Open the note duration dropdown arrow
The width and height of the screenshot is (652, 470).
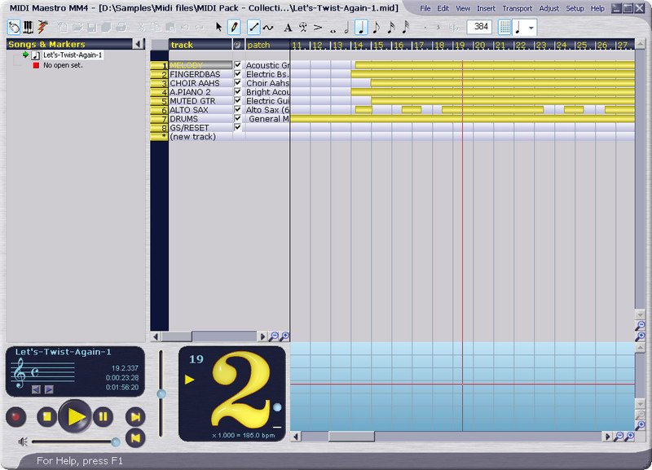tap(532, 28)
